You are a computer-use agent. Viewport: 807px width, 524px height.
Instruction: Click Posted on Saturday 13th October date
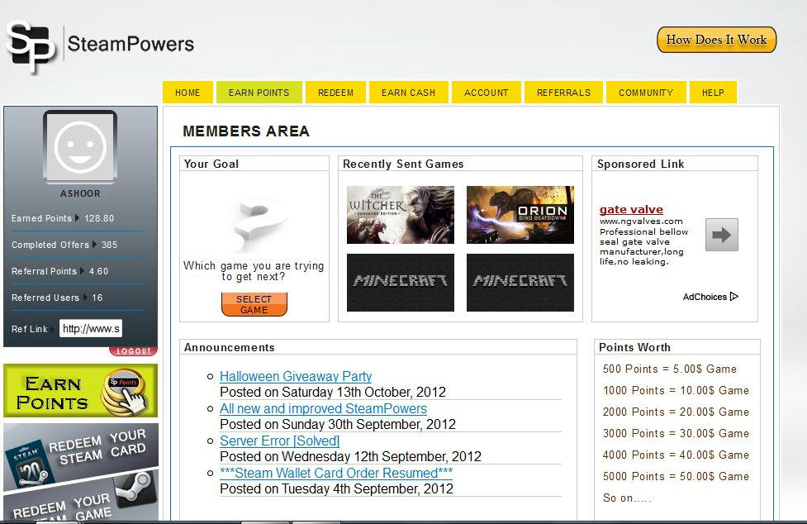[333, 393]
